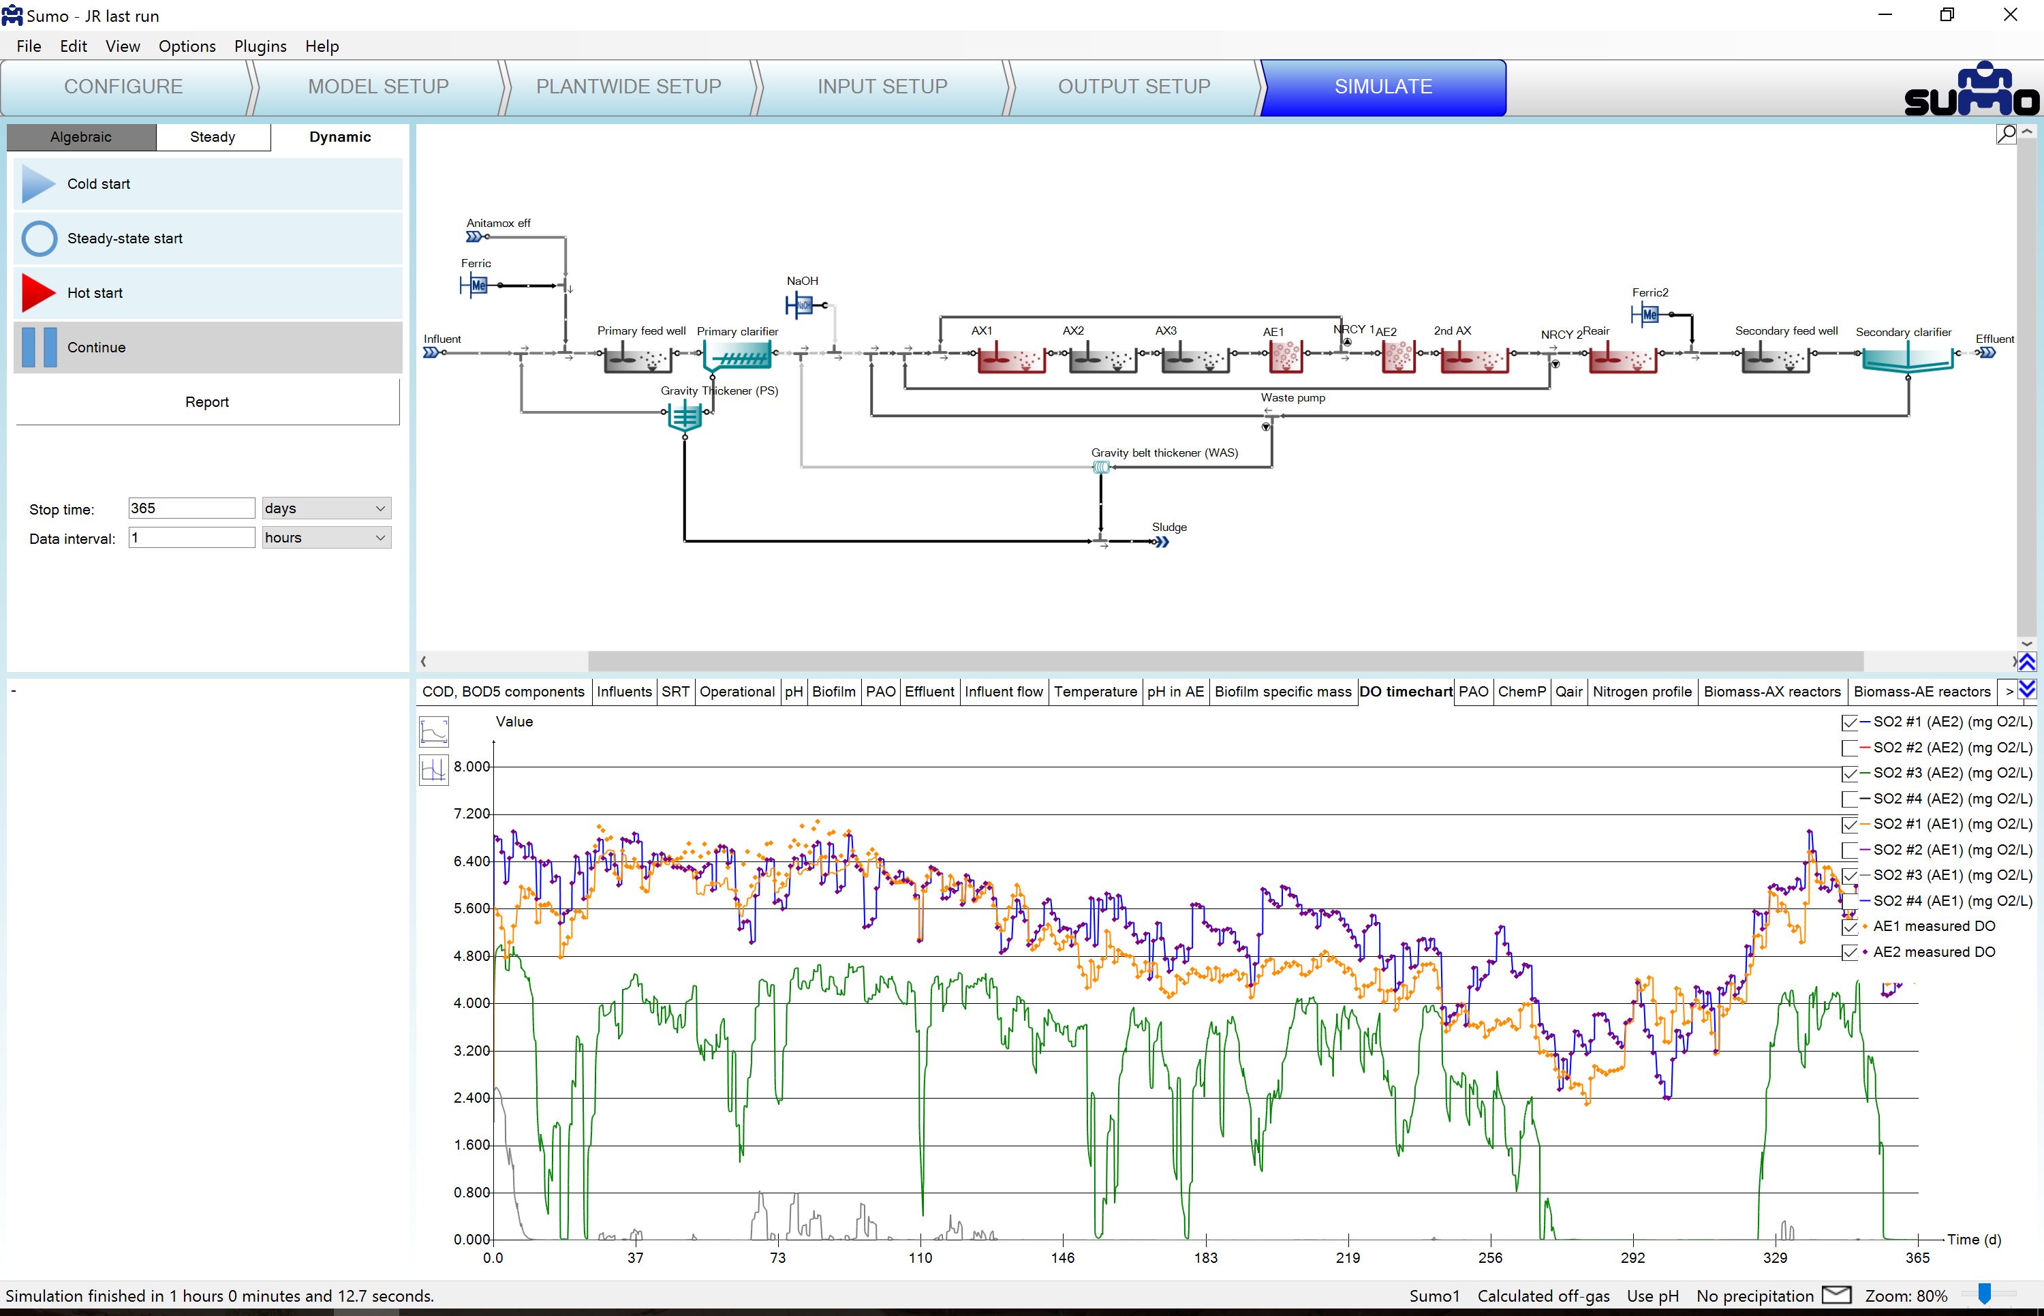Uncheck AE1 measured DO series
Viewport: 2044px width, 1316px height.
pyautogui.click(x=1849, y=927)
